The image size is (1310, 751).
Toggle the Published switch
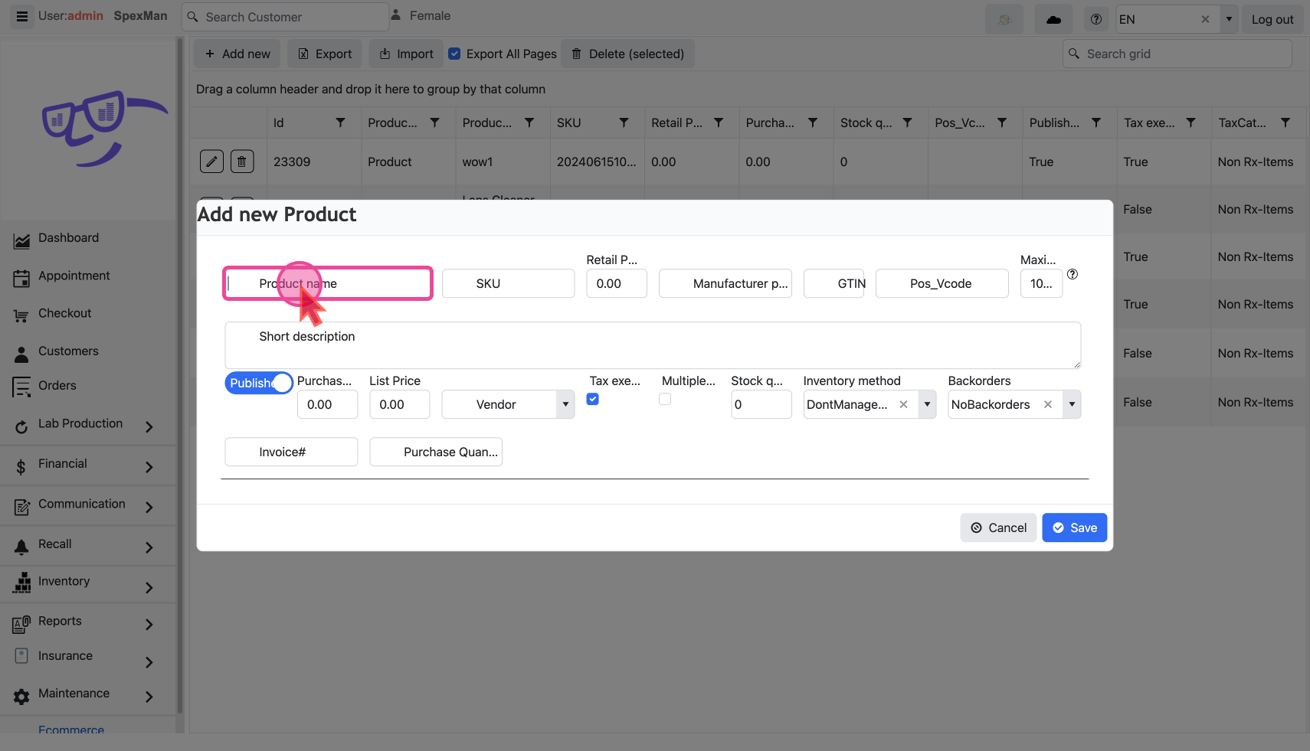coord(259,383)
